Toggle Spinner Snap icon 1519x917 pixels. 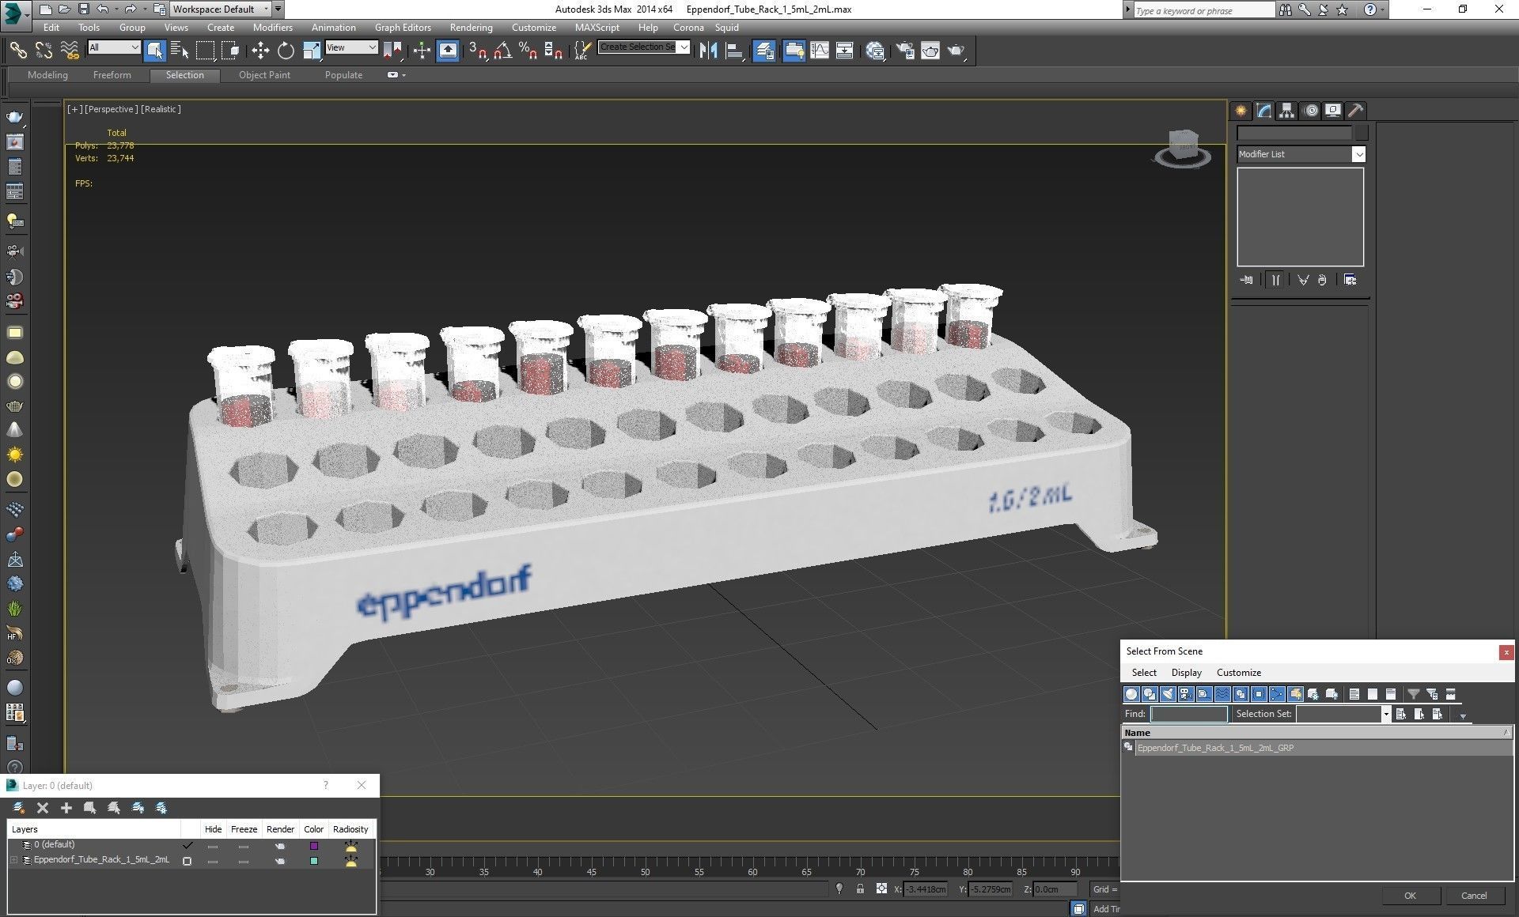pos(553,51)
